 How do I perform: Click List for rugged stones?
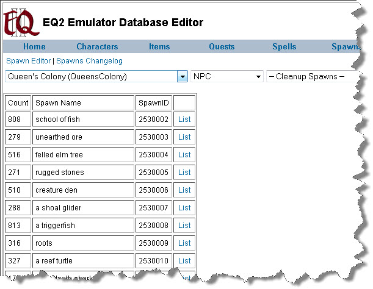coord(184,173)
